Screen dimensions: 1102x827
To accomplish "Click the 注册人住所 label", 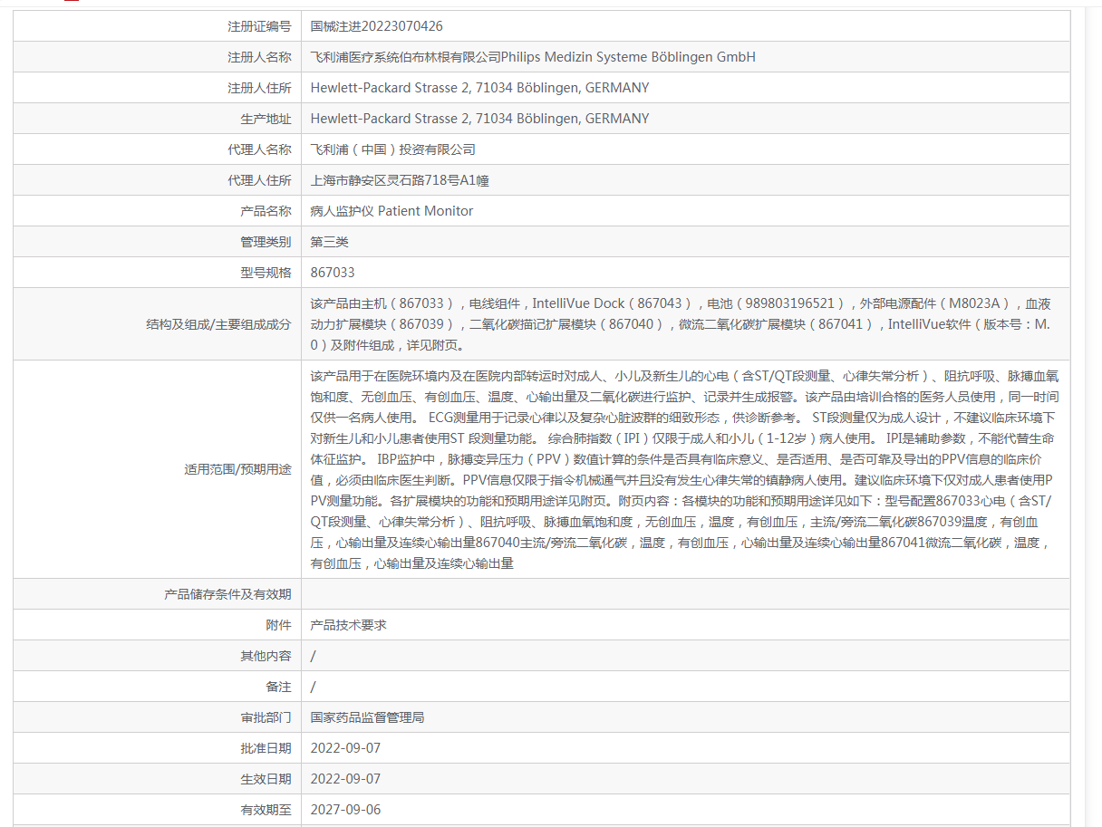I will [x=259, y=88].
